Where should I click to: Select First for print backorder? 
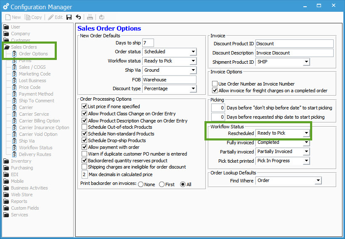(162, 184)
